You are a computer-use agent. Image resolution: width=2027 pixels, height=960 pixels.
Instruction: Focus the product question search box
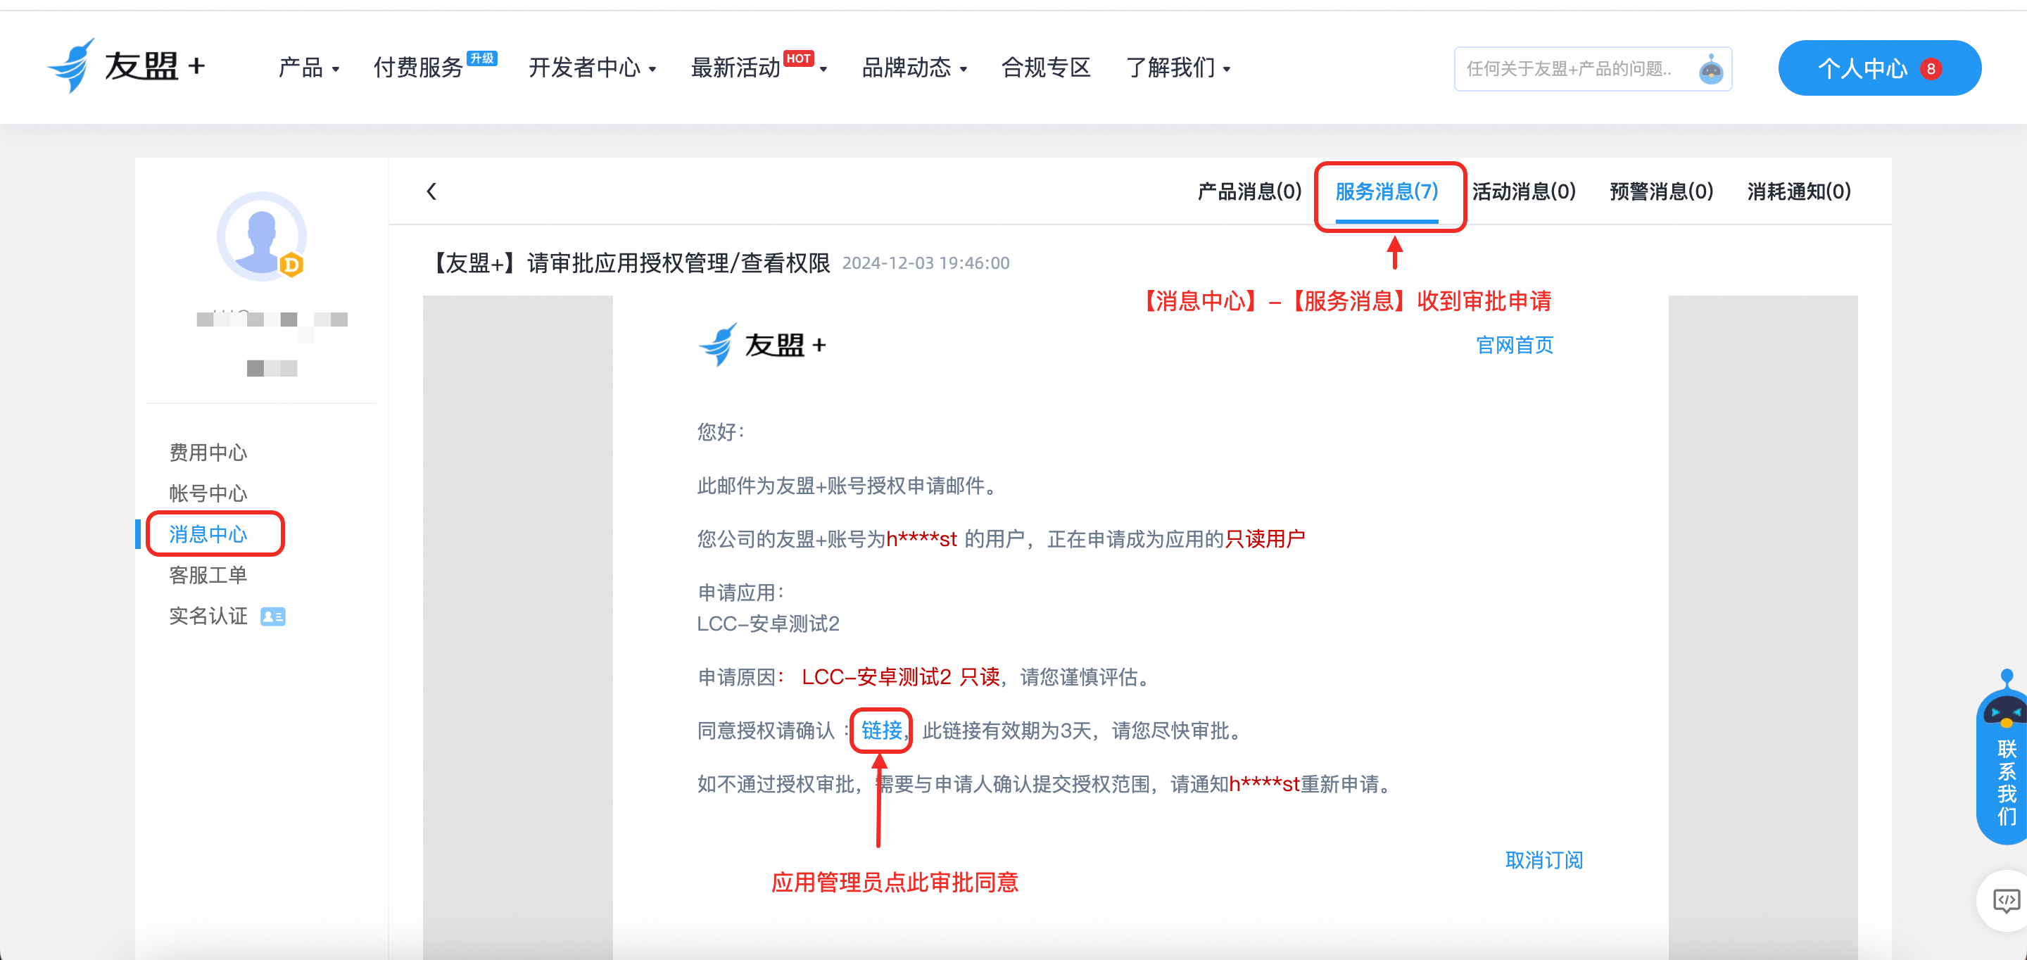(x=1593, y=69)
